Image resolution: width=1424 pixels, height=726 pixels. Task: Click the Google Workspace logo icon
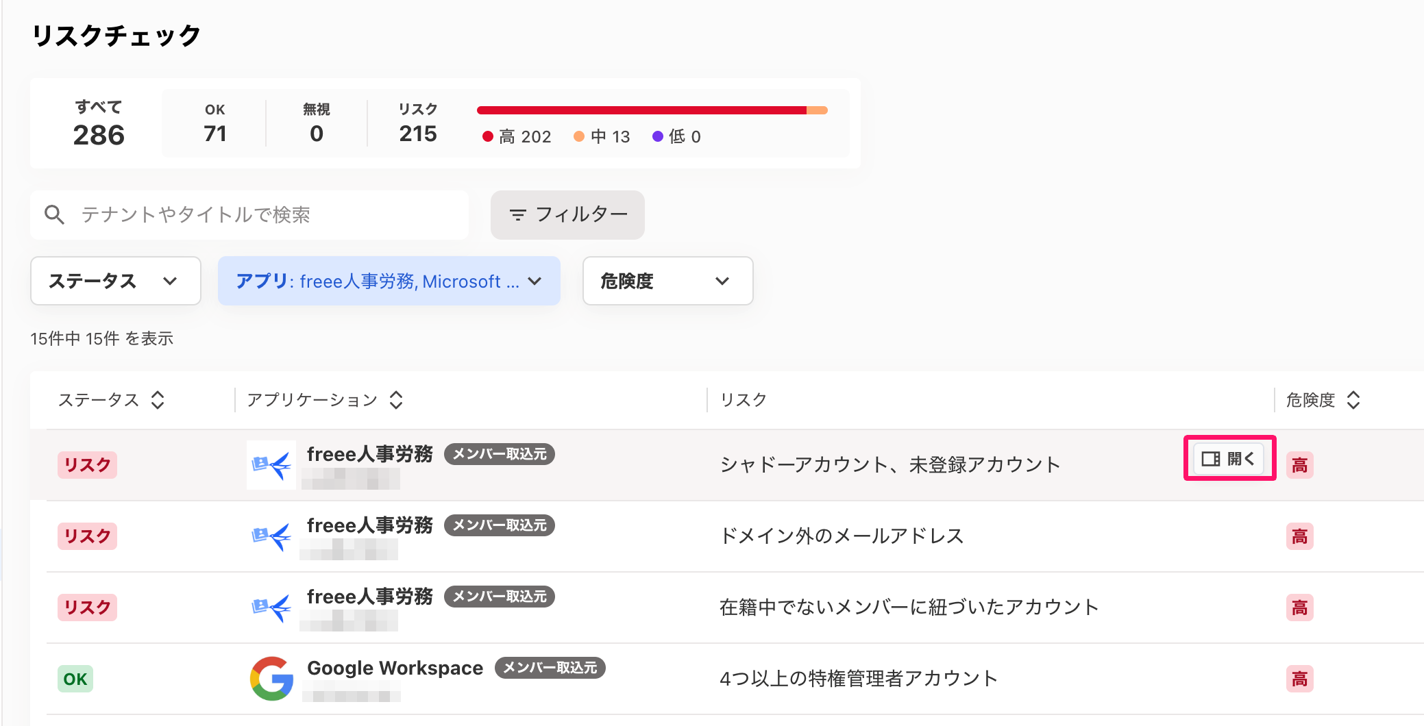click(x=271, y=679)
